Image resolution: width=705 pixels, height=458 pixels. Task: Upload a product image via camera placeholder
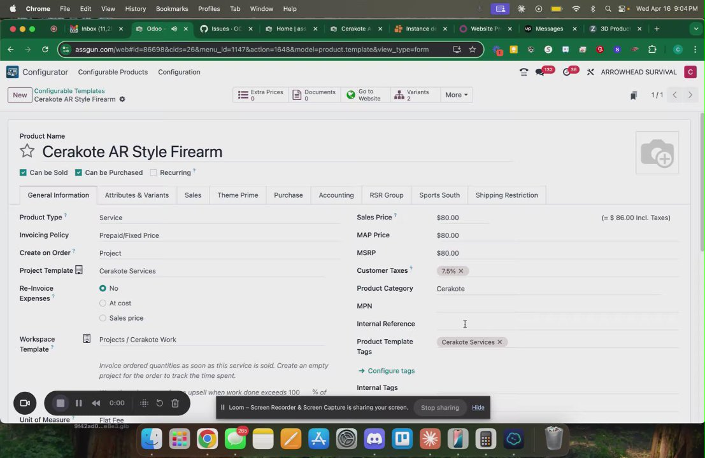click(x=657, y=153)
